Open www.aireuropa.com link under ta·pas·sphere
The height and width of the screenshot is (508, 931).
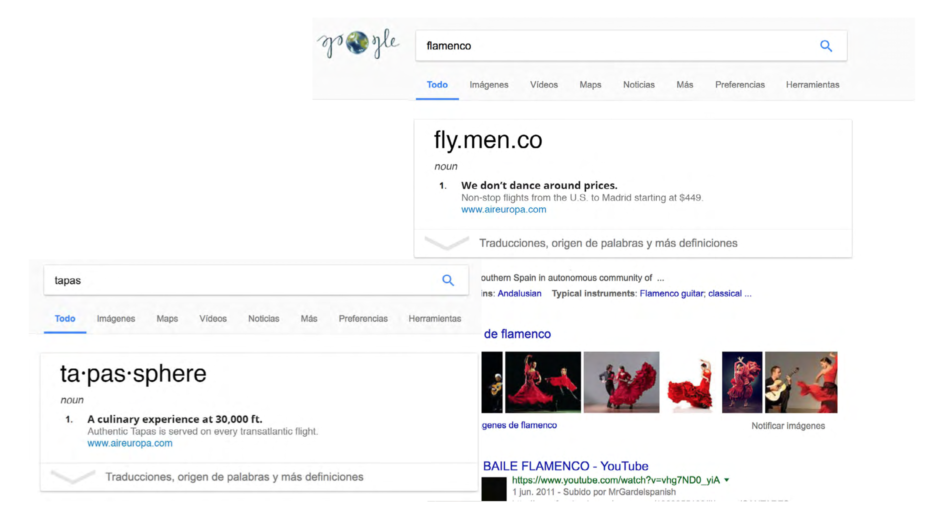click(130, 443)
